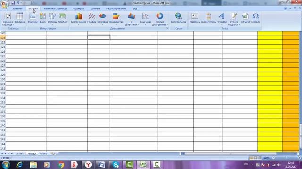Click the zoom slider handle
This screenshot has height=169, width=302.
[x=286, y=158]
